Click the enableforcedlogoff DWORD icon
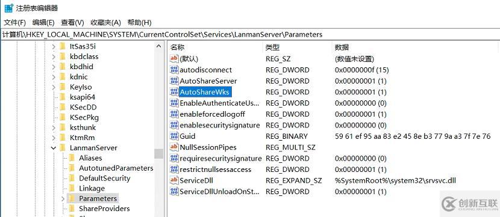This screenshot has width=500, height=217. click(174, 114)
